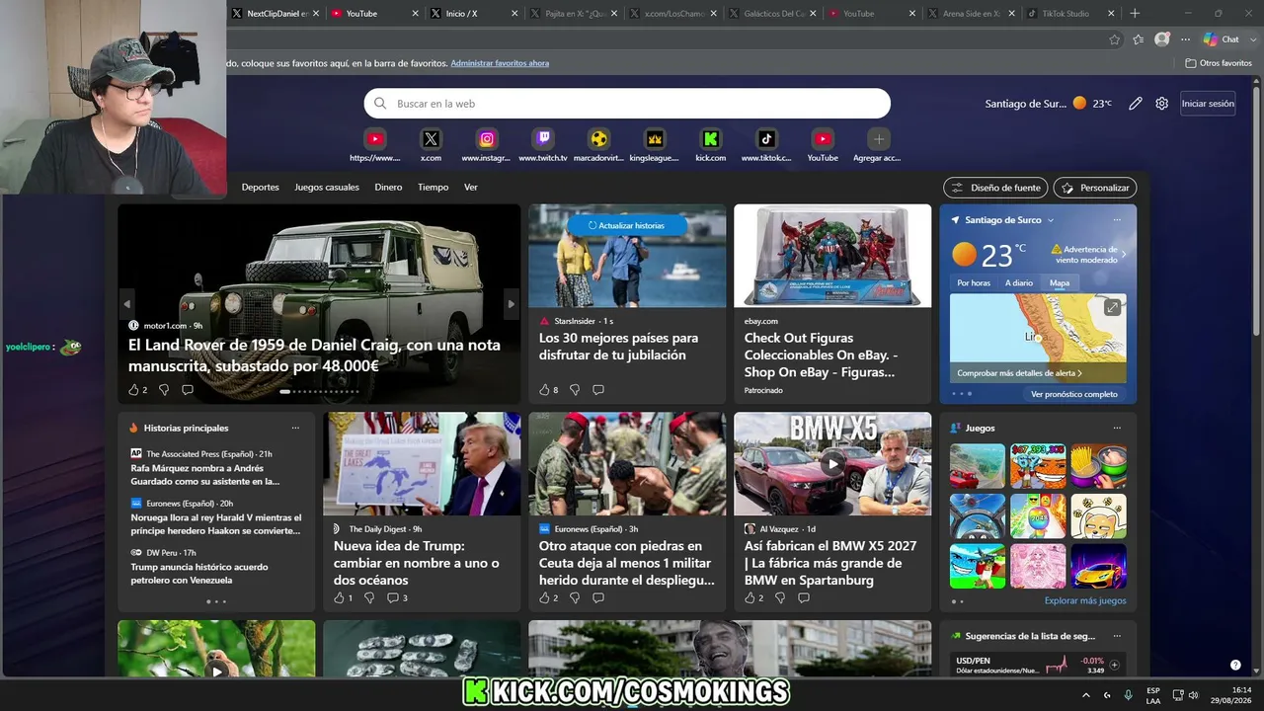Like the BMW X5 2027 video

pos(753,597)
